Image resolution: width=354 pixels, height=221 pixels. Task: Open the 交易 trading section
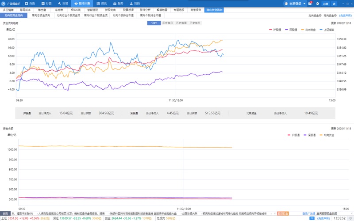coord(62,3)
